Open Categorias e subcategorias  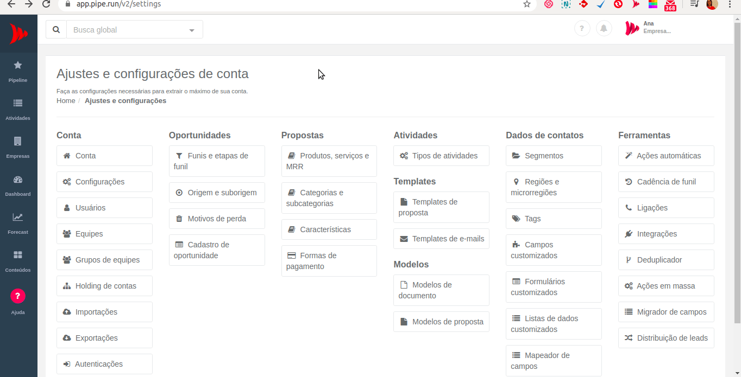329,198
